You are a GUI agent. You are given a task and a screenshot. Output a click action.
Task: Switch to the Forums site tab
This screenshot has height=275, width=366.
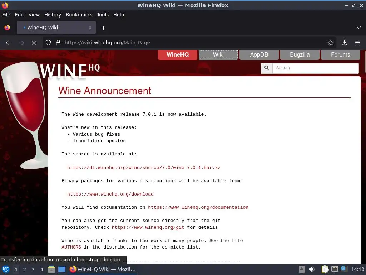click(x=341, y=55)
